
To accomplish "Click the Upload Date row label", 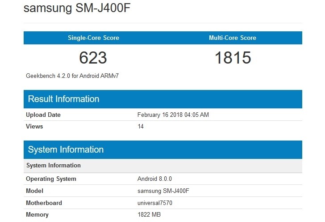I will (x=43, y=115).
